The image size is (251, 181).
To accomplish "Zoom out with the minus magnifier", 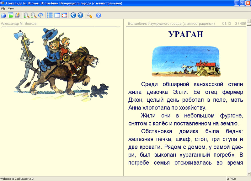I will 34,15.
